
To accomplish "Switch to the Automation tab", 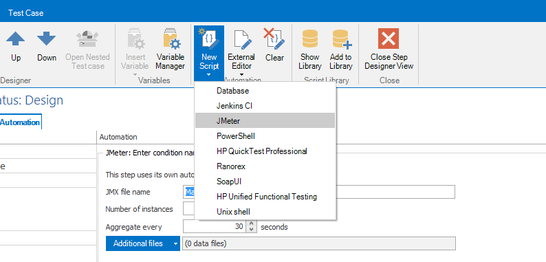I will tap(20, 122).
